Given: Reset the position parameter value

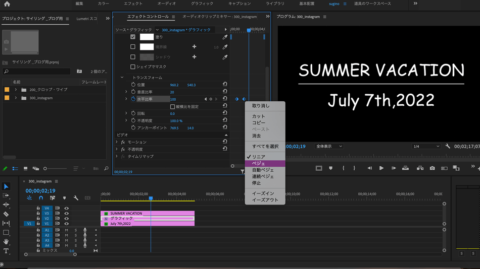Looking at the screenshot, I should [x=225, y=85].
